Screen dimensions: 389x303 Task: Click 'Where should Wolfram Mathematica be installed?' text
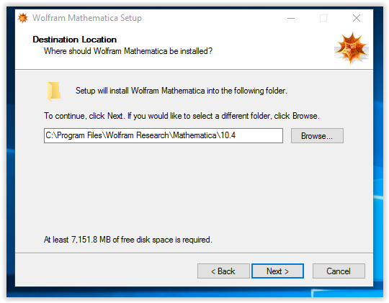pyautogui.click(x=128, y=51)
